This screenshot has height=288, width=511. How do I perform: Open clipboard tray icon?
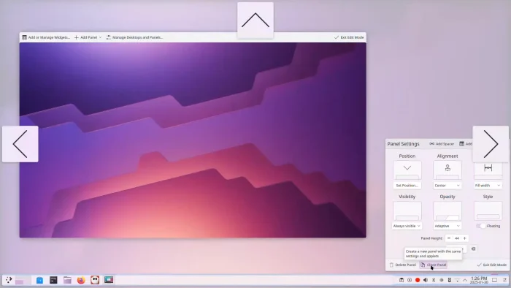pyautogui.click(x=401, y=280)
